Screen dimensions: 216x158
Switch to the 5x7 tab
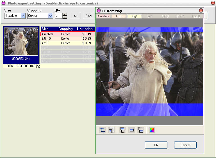[x=149, y=16]
